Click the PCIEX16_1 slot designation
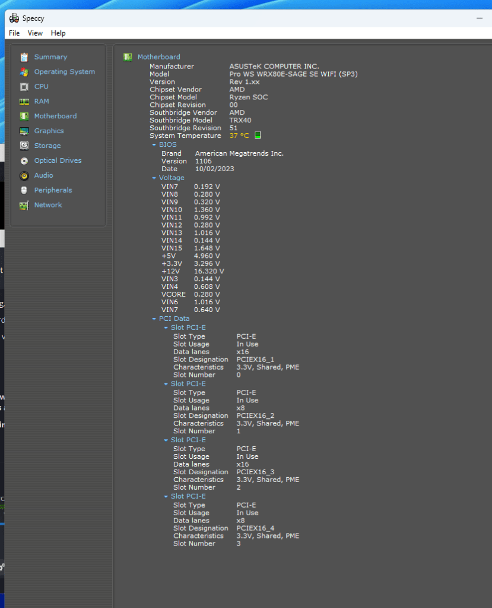The image size is (492, 608). coord(255,360)
